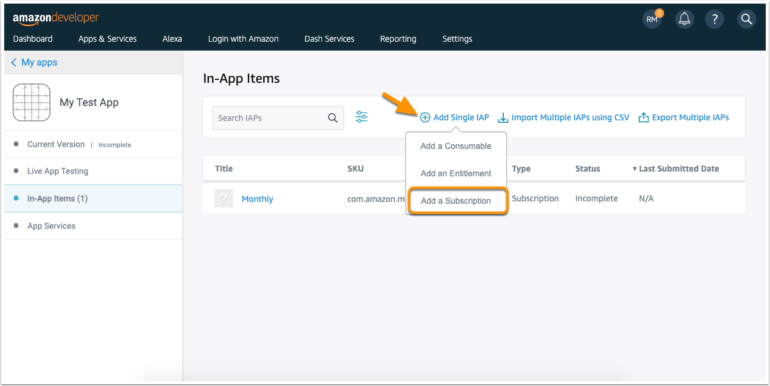Open the filter sliders icon
770x386 pixels.
point(361,117)
